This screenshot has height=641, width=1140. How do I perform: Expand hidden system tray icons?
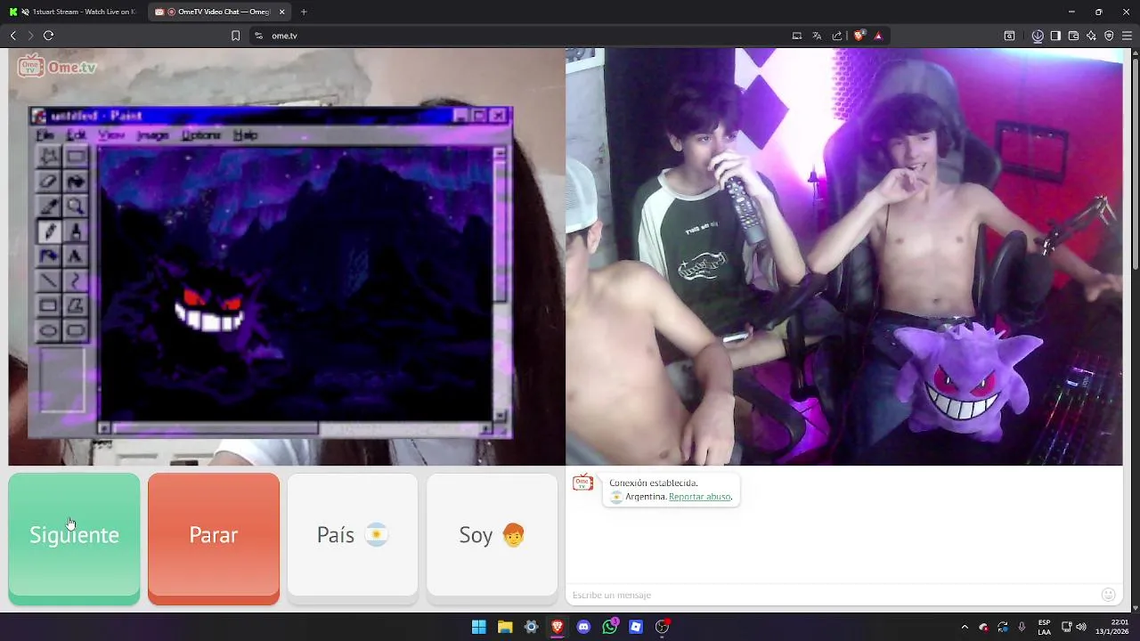(x=965, y=627)
